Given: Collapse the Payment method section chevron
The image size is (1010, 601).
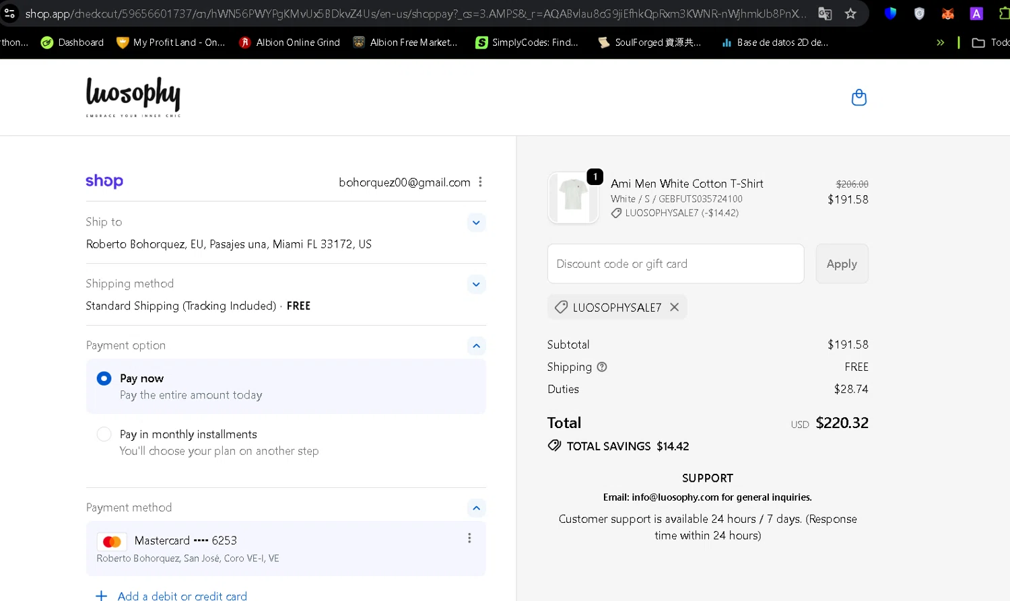Looking at the screenshot, I should [x=476, y=508].
